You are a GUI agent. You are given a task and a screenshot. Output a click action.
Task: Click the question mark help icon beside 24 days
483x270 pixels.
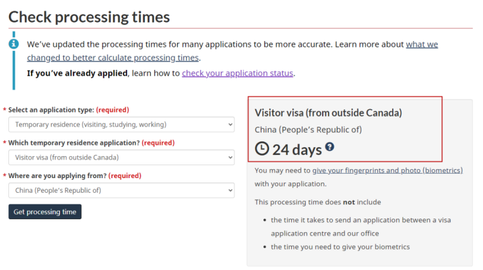pos(330,147)
